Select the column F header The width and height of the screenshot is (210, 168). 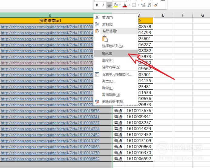[x=183, y=15]
